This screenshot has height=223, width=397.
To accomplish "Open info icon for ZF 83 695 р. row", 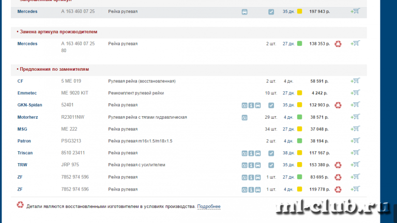I will 251,178.
